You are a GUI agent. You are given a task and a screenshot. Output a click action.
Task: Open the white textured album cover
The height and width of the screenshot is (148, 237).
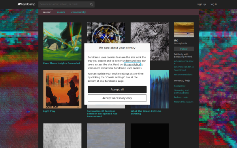click(62, 136)
